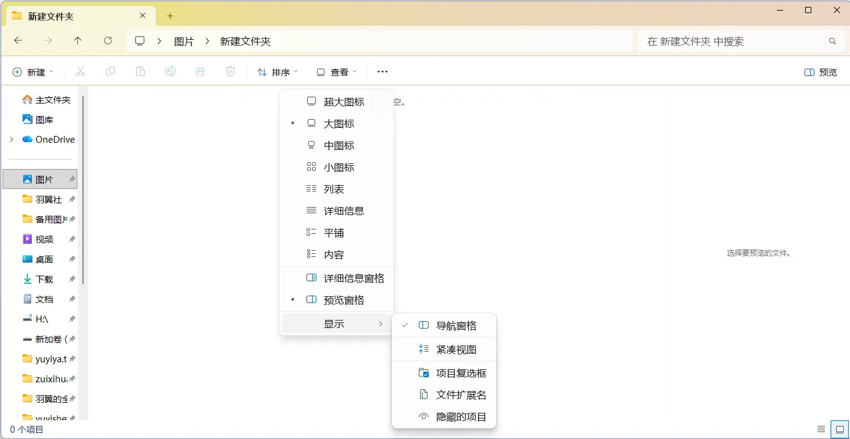850x439 pixels.
Task: Open the 查看 view dropdown
Action: point(336,72)
